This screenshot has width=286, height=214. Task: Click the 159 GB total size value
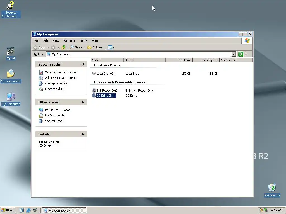tap(186, 74)
